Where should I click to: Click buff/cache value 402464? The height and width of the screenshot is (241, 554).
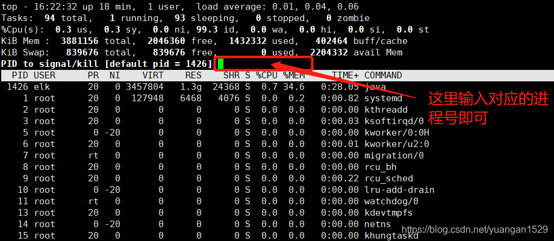332,41
